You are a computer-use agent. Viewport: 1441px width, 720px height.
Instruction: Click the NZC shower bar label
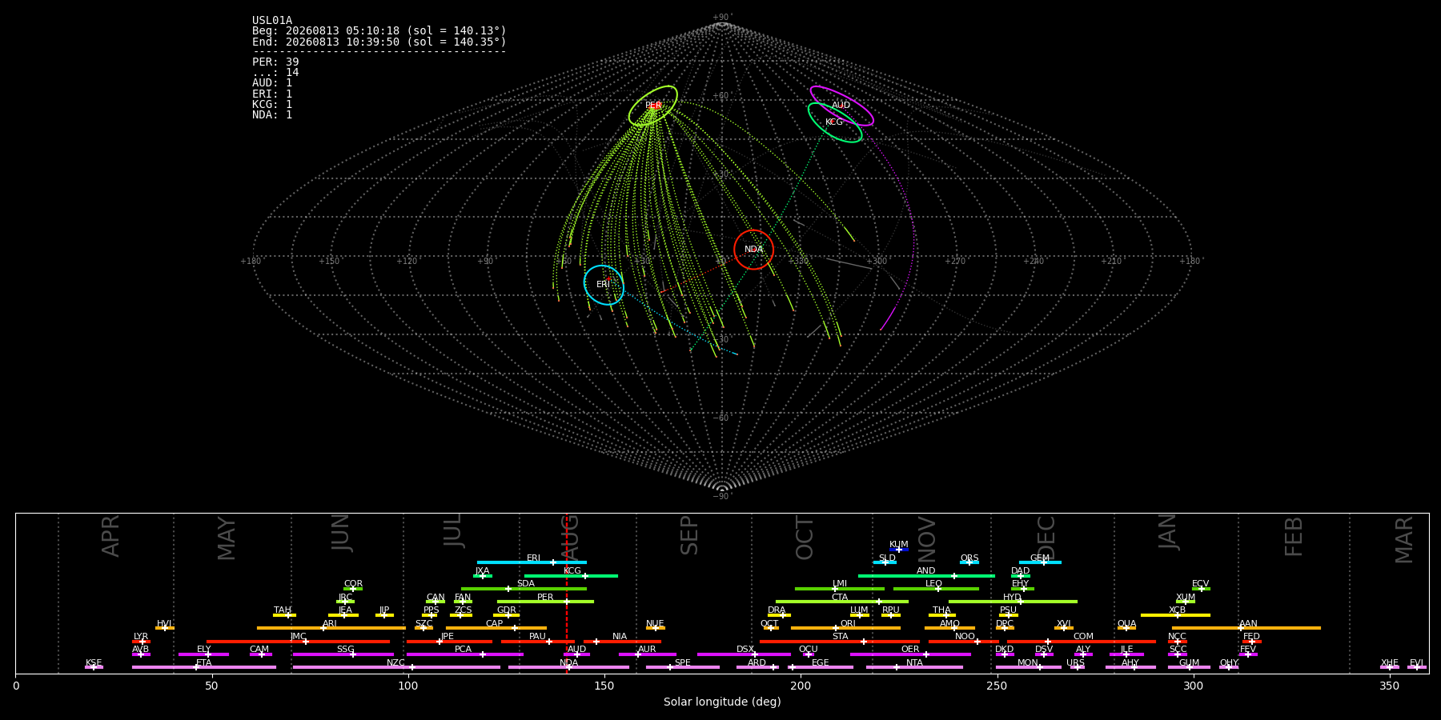coord(396,663)
